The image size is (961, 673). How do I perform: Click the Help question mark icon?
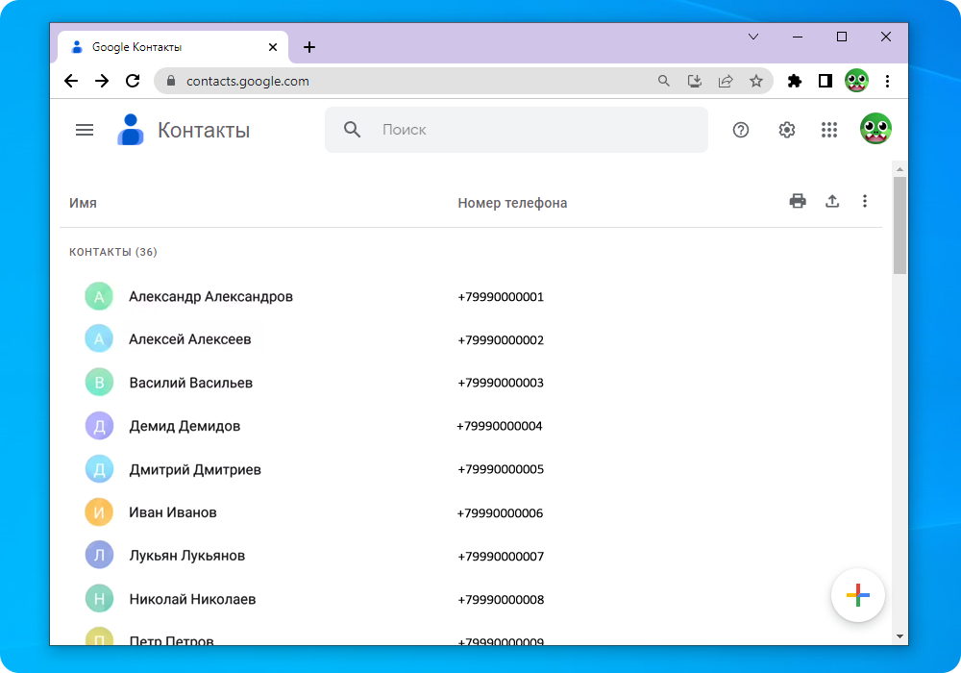pyautogui.click(x=740, y=129)
